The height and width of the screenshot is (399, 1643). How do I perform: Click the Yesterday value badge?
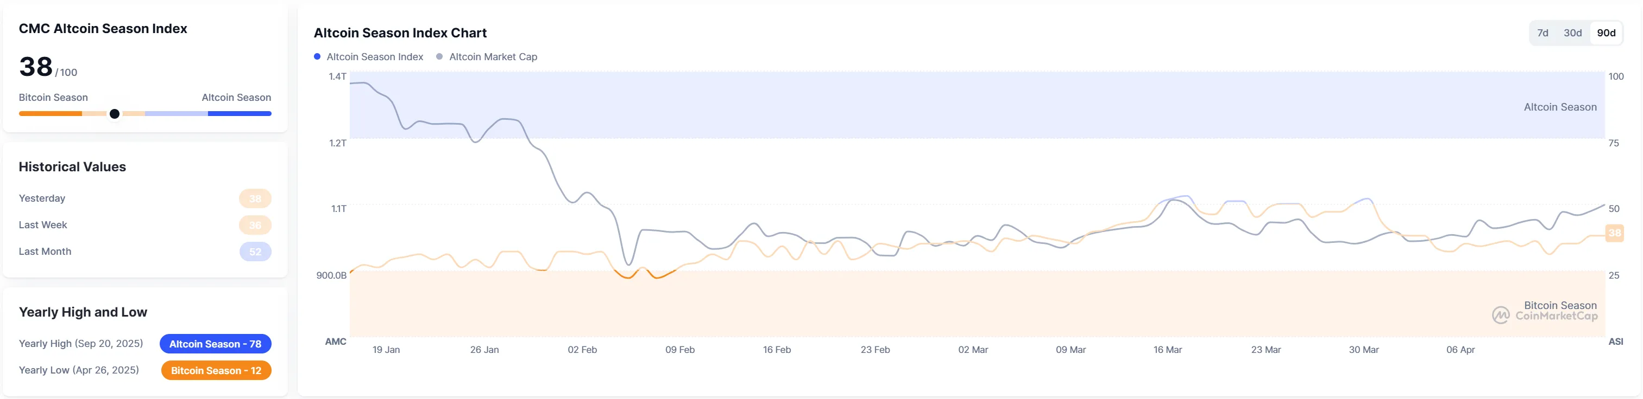255,198
